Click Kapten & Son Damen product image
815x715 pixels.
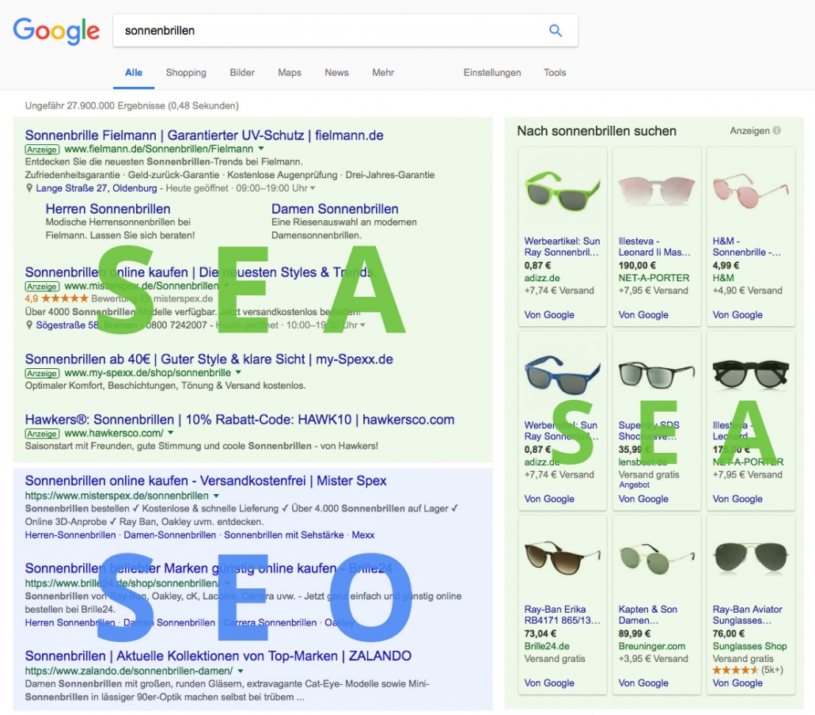click(x=657, y=559)
